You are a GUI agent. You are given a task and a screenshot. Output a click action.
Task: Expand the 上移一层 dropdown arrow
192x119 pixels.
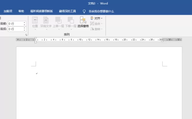[59, 30]
